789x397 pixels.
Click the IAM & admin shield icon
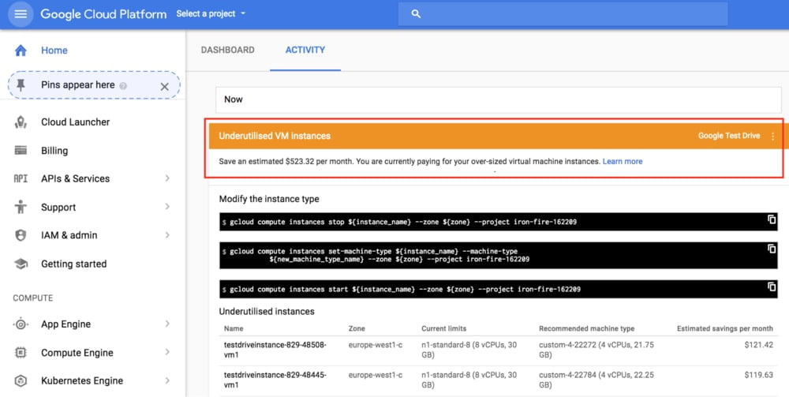21,235
